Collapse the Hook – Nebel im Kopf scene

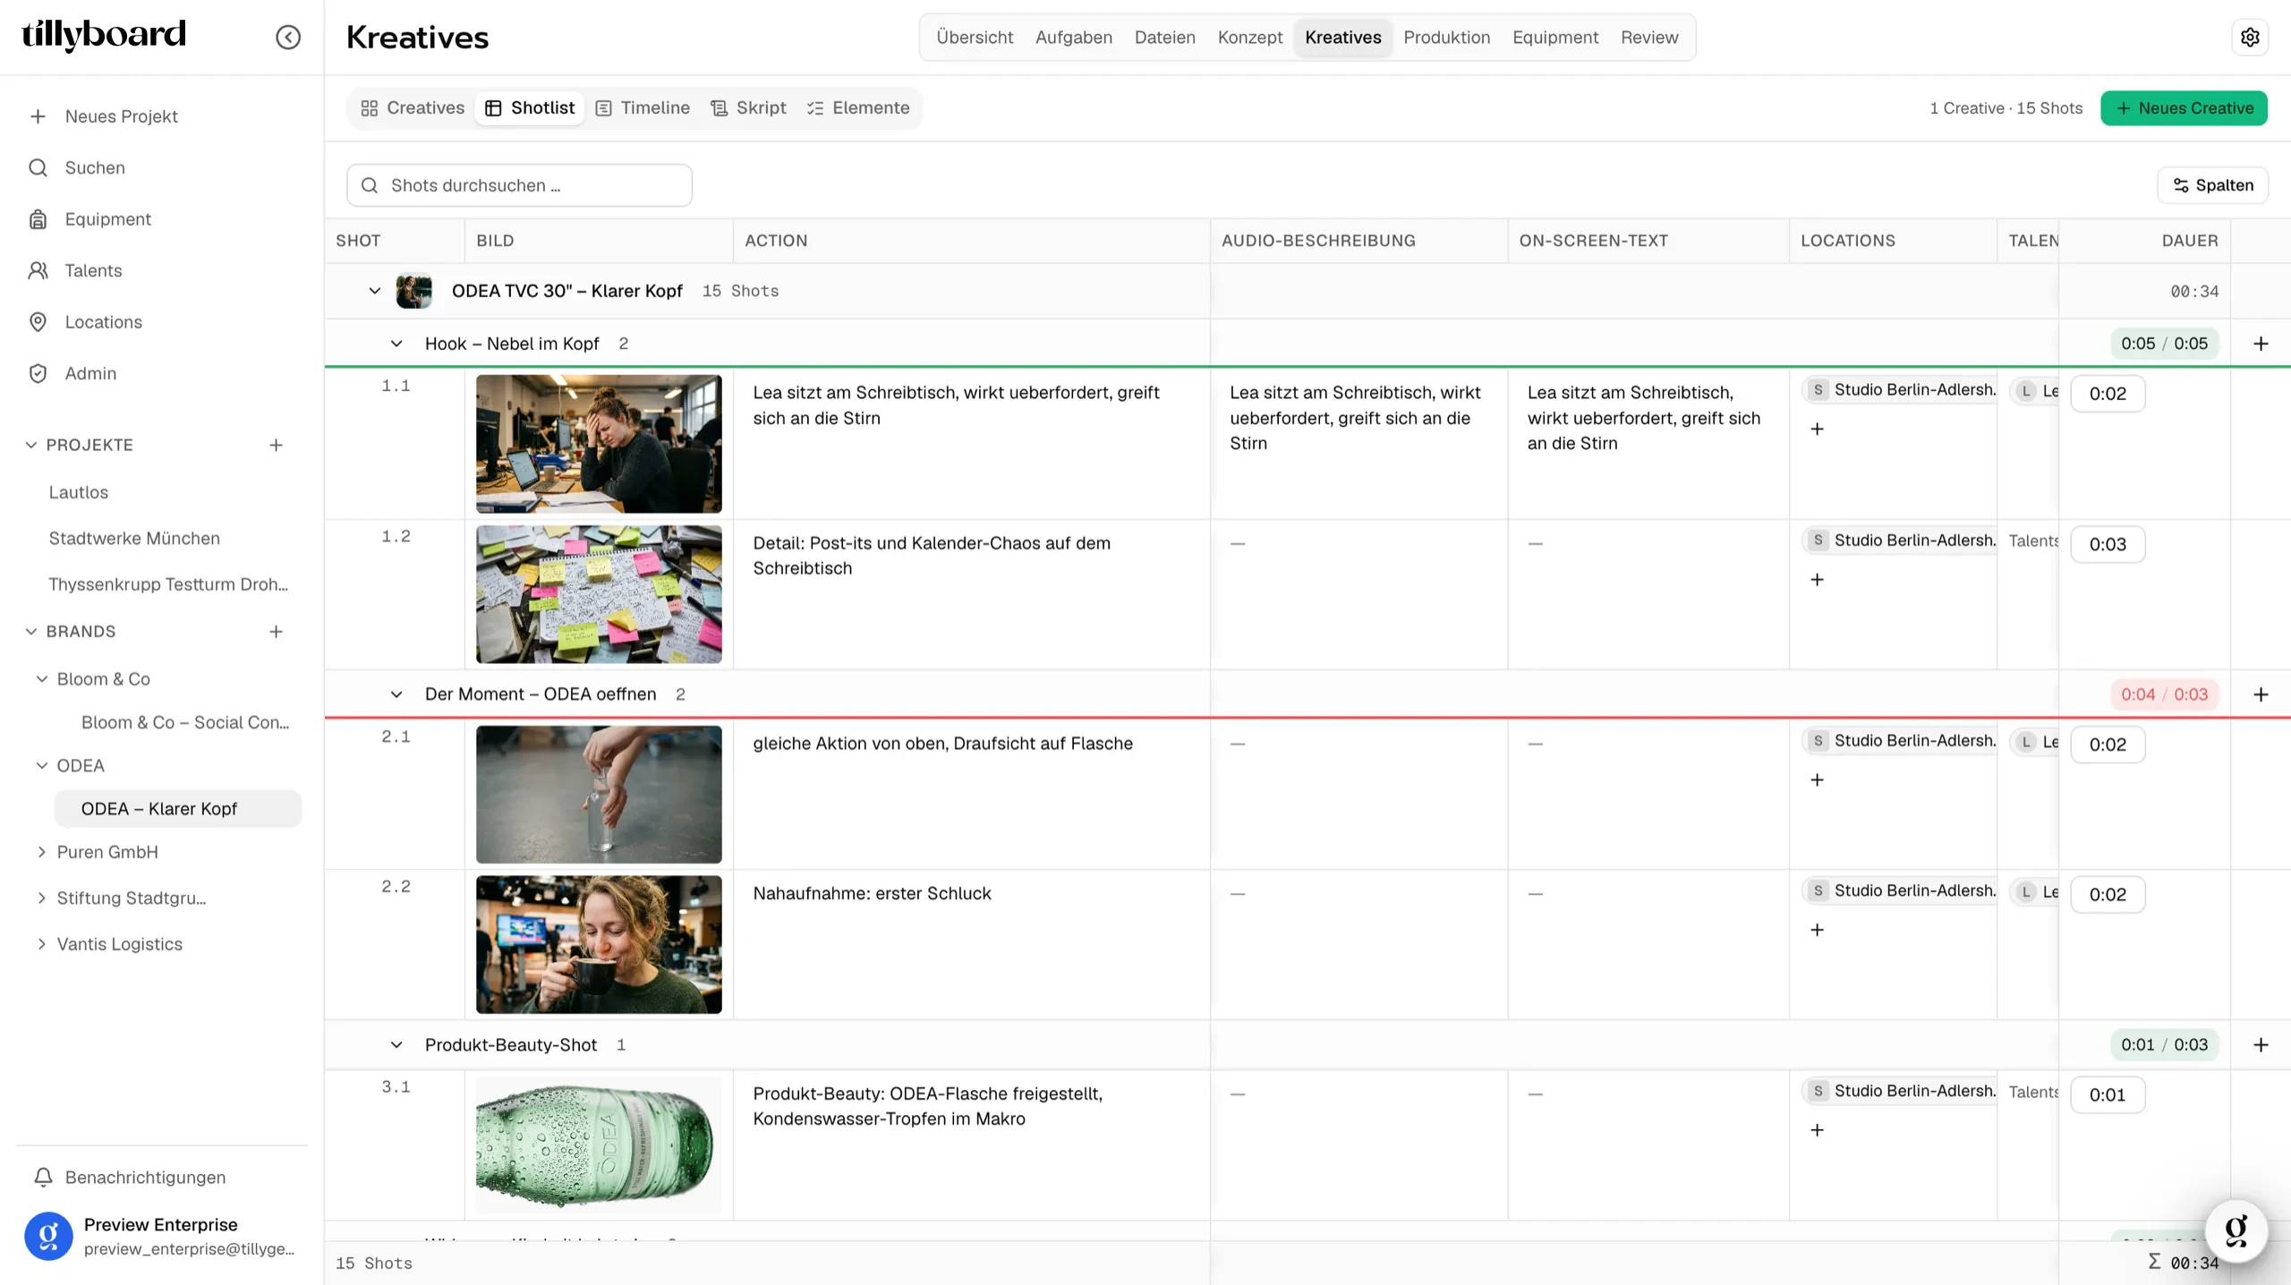coord(396,344)
